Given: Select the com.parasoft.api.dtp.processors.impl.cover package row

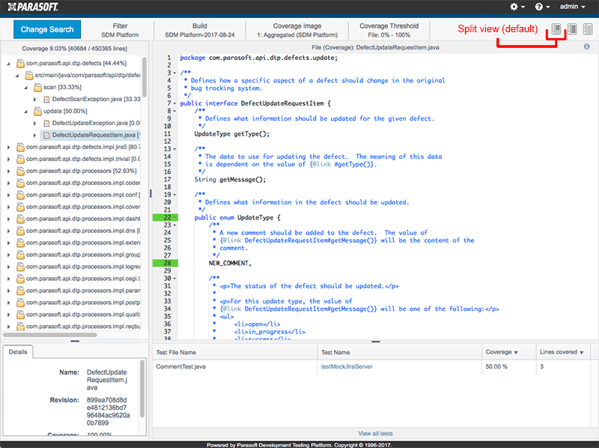Looking at the screenshot, I should pyautogui.click(x=83, y=207).
